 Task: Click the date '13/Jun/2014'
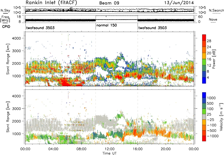tap(179, 3)
